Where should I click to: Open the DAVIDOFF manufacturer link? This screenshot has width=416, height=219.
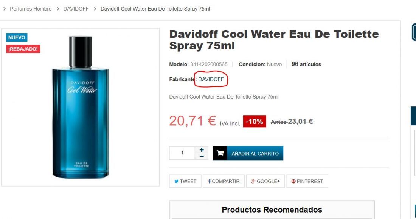coord(211,79)
